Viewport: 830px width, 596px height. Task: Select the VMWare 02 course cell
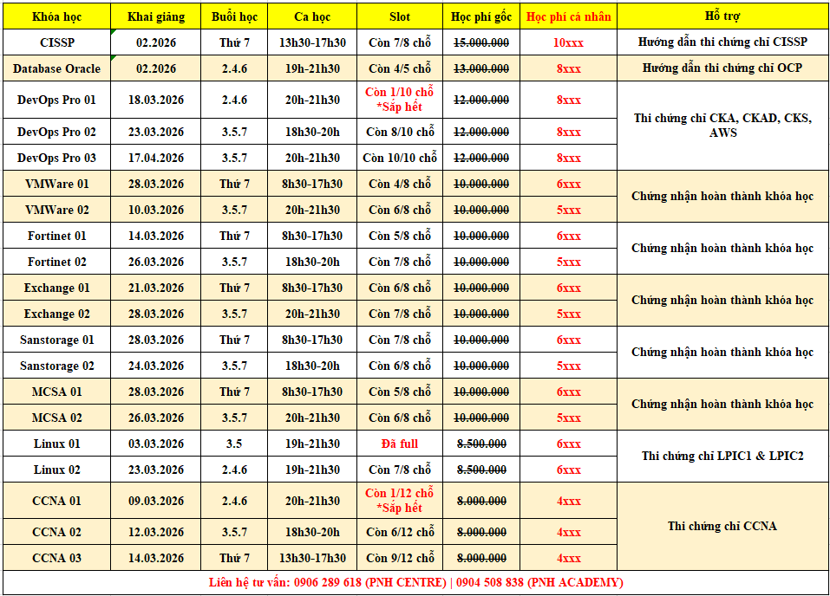coord(56,210)
